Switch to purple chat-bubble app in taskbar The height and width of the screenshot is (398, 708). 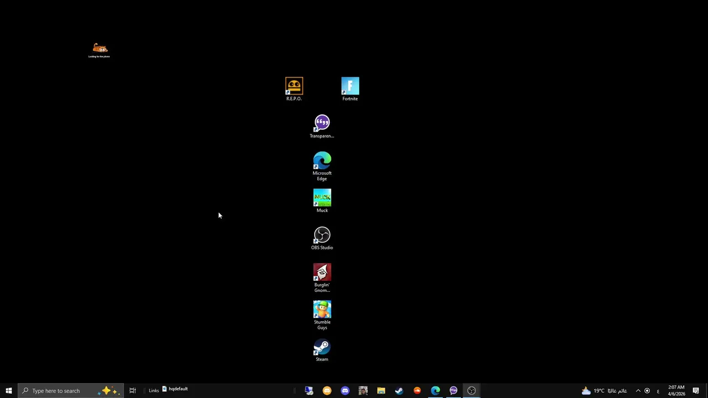(454, 391)
